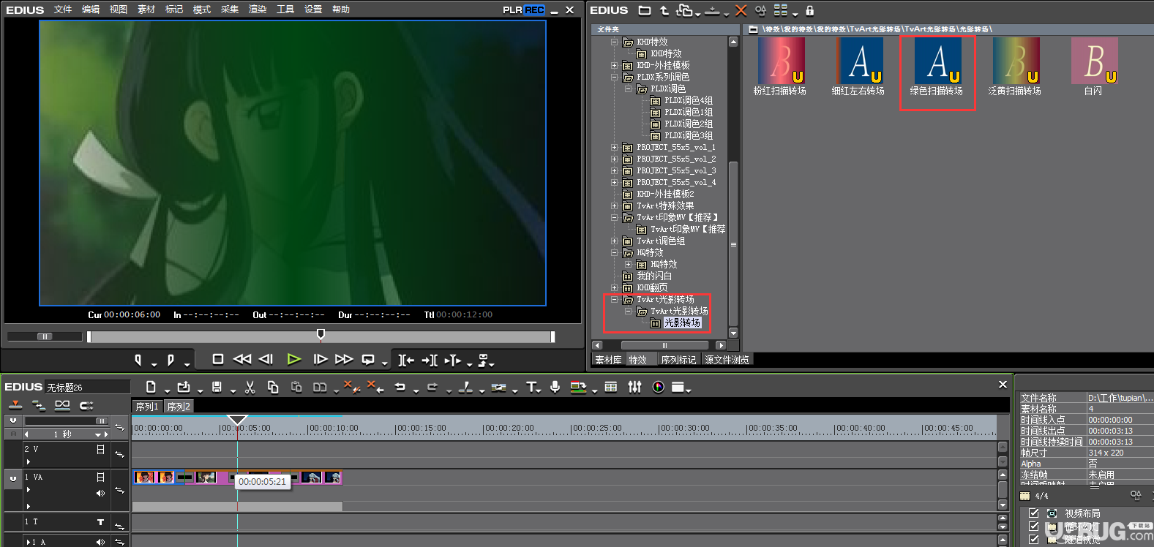Expand the TvArt调色组 folder
This screenshot has width=1154, height=547.
614,241
